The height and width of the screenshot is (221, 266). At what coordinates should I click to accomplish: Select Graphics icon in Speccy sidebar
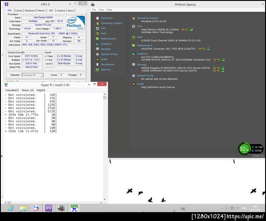click(x=98, y=44)
